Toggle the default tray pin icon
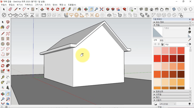This screenshot has width=194, height=108. pos(190,19)
